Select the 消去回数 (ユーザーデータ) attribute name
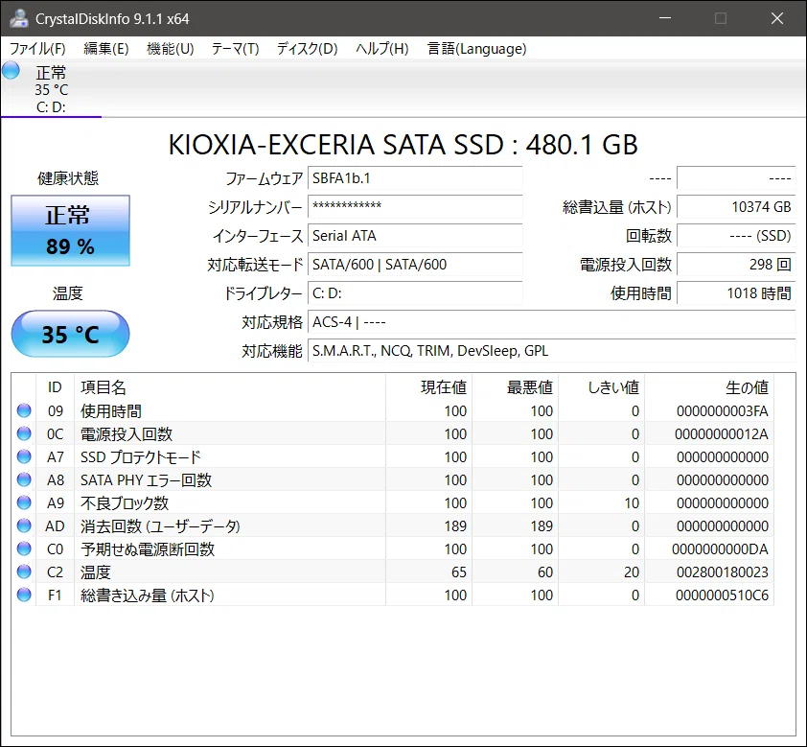 160,526
